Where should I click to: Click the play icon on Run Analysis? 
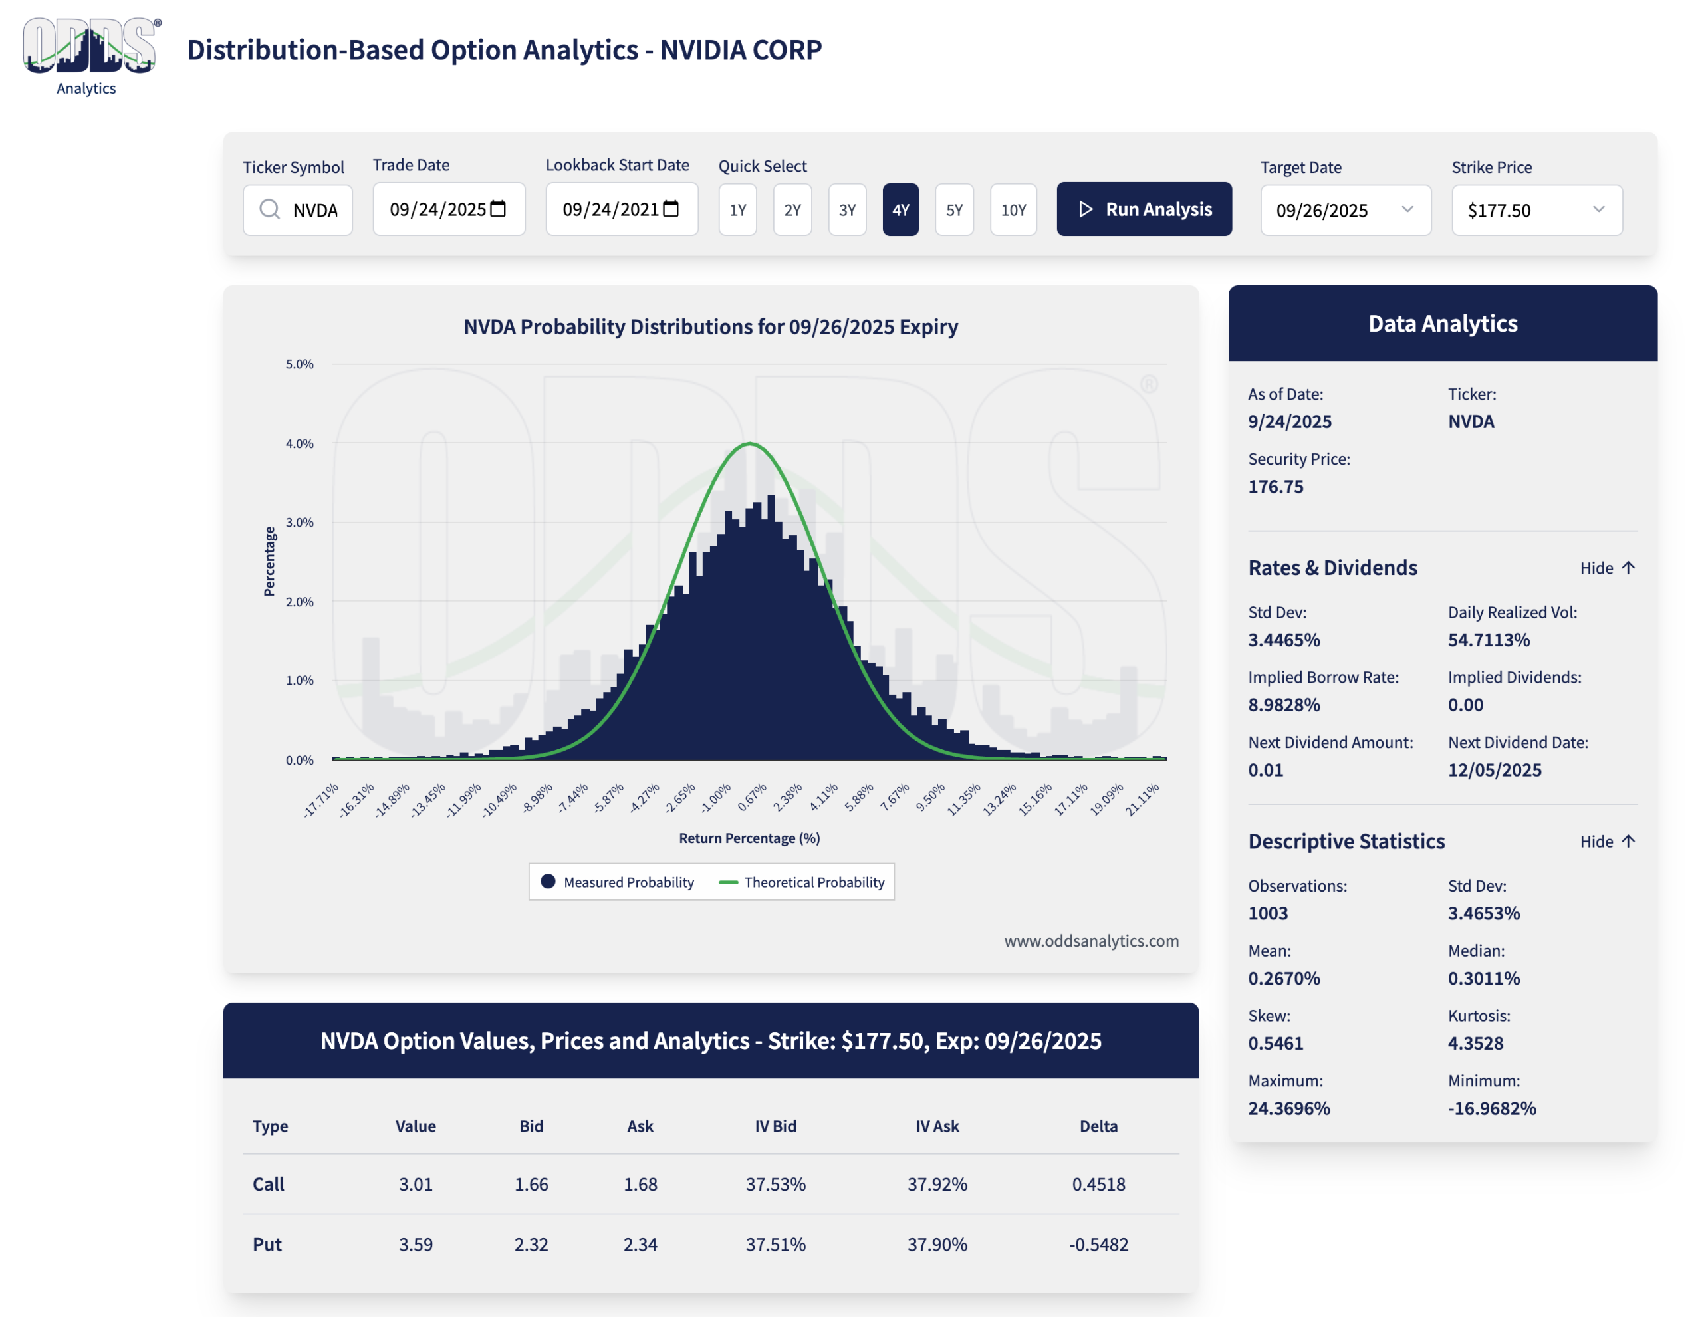(1086, 209)
